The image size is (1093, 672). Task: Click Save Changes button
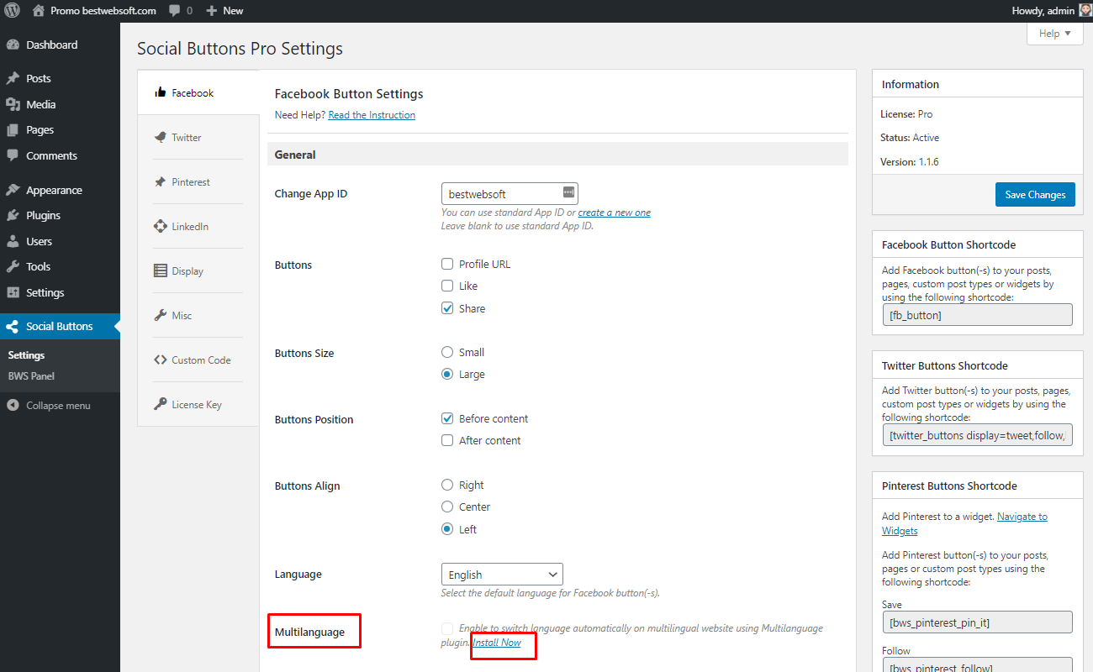(1035, 194)
